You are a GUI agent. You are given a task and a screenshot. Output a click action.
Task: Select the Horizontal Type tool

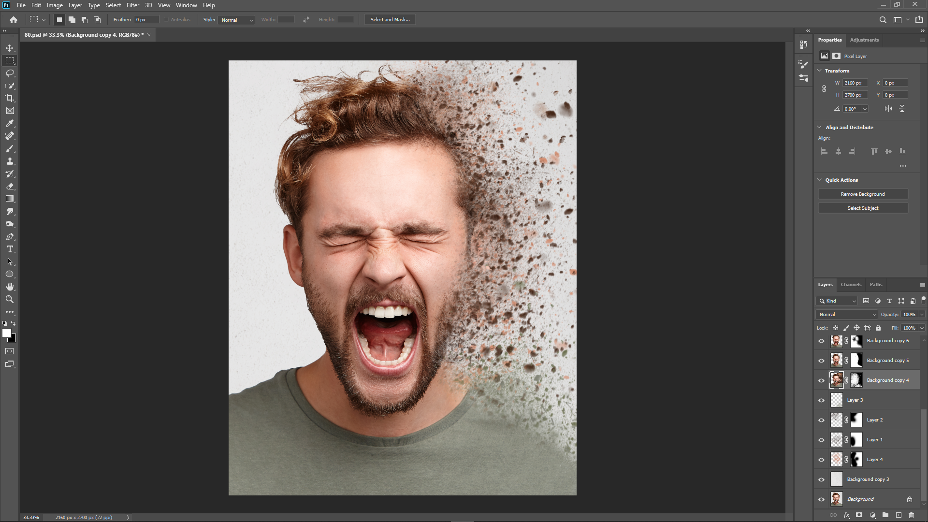pyautogui.click(x=10, y=249)
